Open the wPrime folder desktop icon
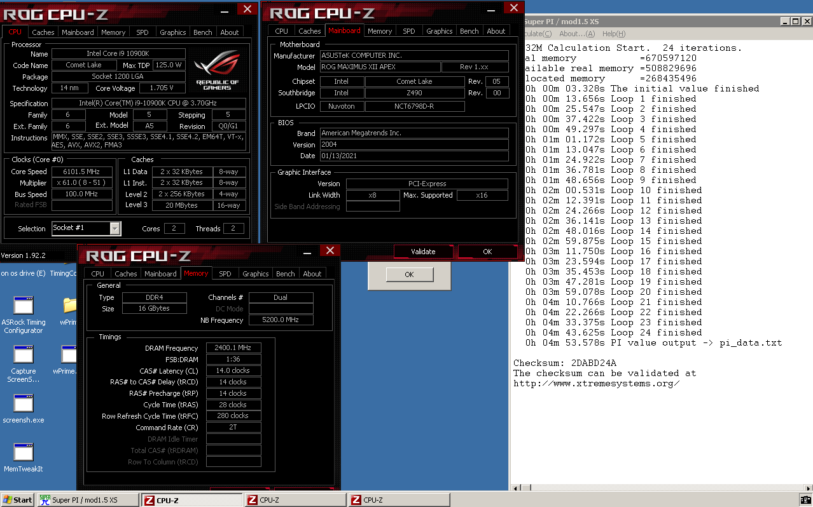Viewport: 813px width, 507px height. point(69,311)
